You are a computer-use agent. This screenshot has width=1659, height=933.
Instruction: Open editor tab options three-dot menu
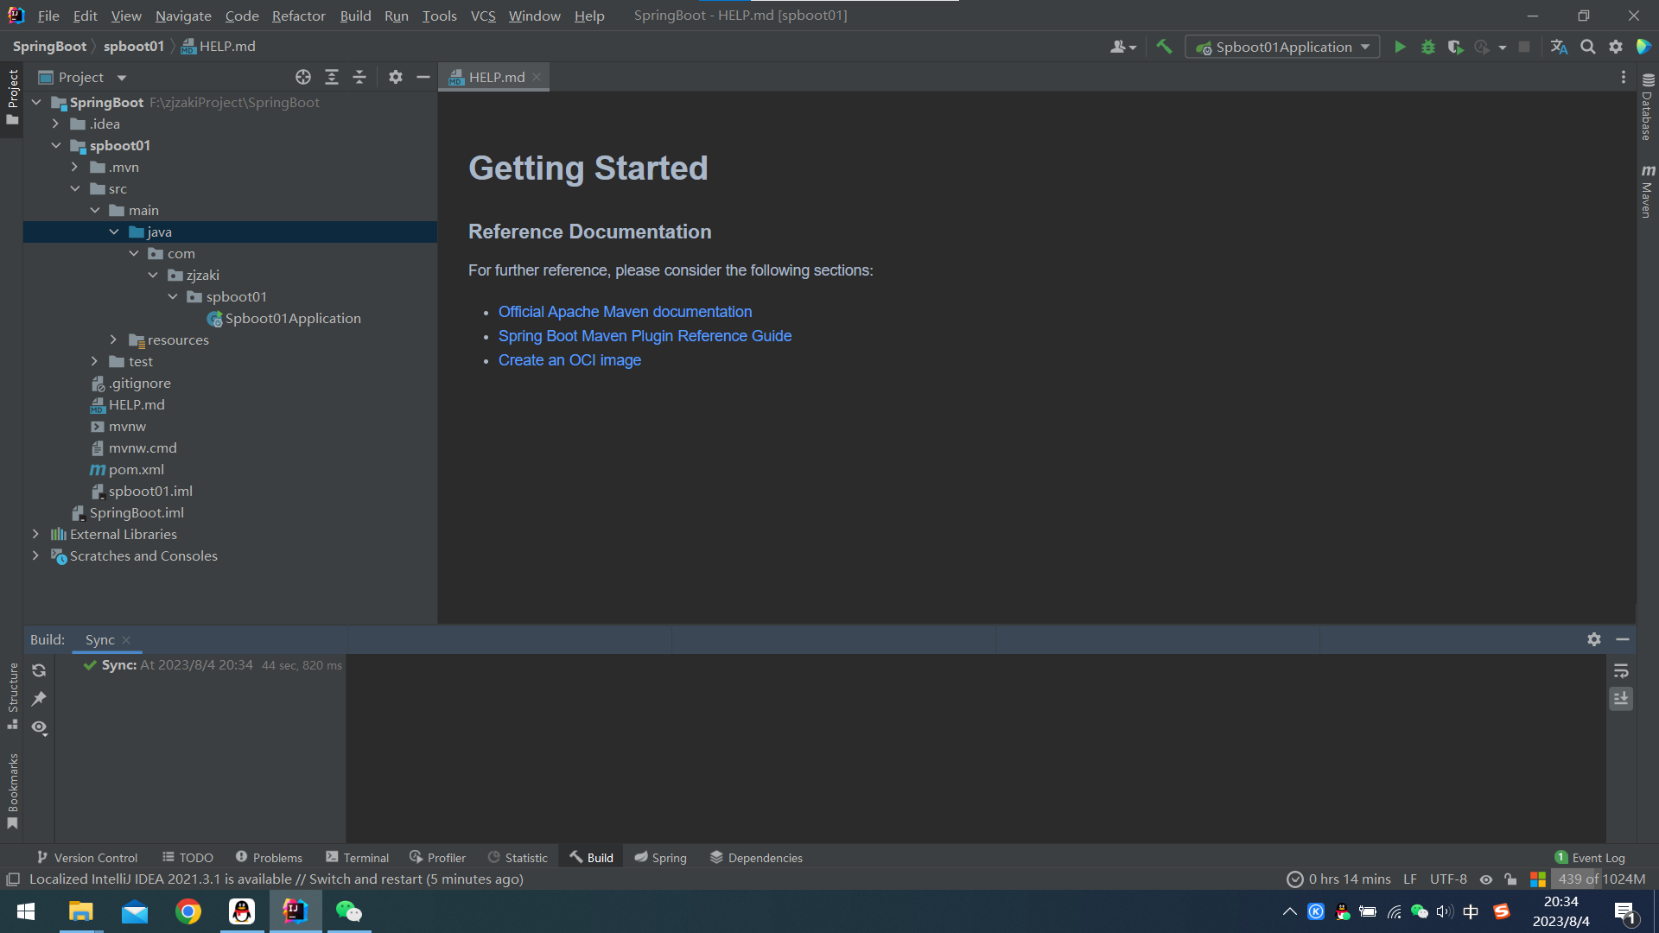click(x=1624, y=77)
